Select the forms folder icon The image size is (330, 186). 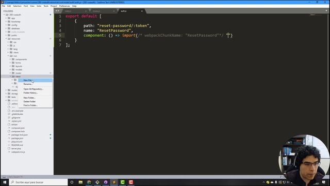[13, 63]
